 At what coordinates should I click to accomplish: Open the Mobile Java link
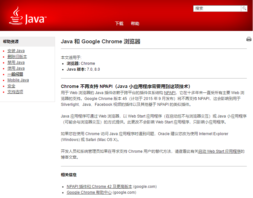click(x=18, y=80)
